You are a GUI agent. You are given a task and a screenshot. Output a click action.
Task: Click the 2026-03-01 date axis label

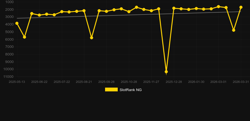218,82
